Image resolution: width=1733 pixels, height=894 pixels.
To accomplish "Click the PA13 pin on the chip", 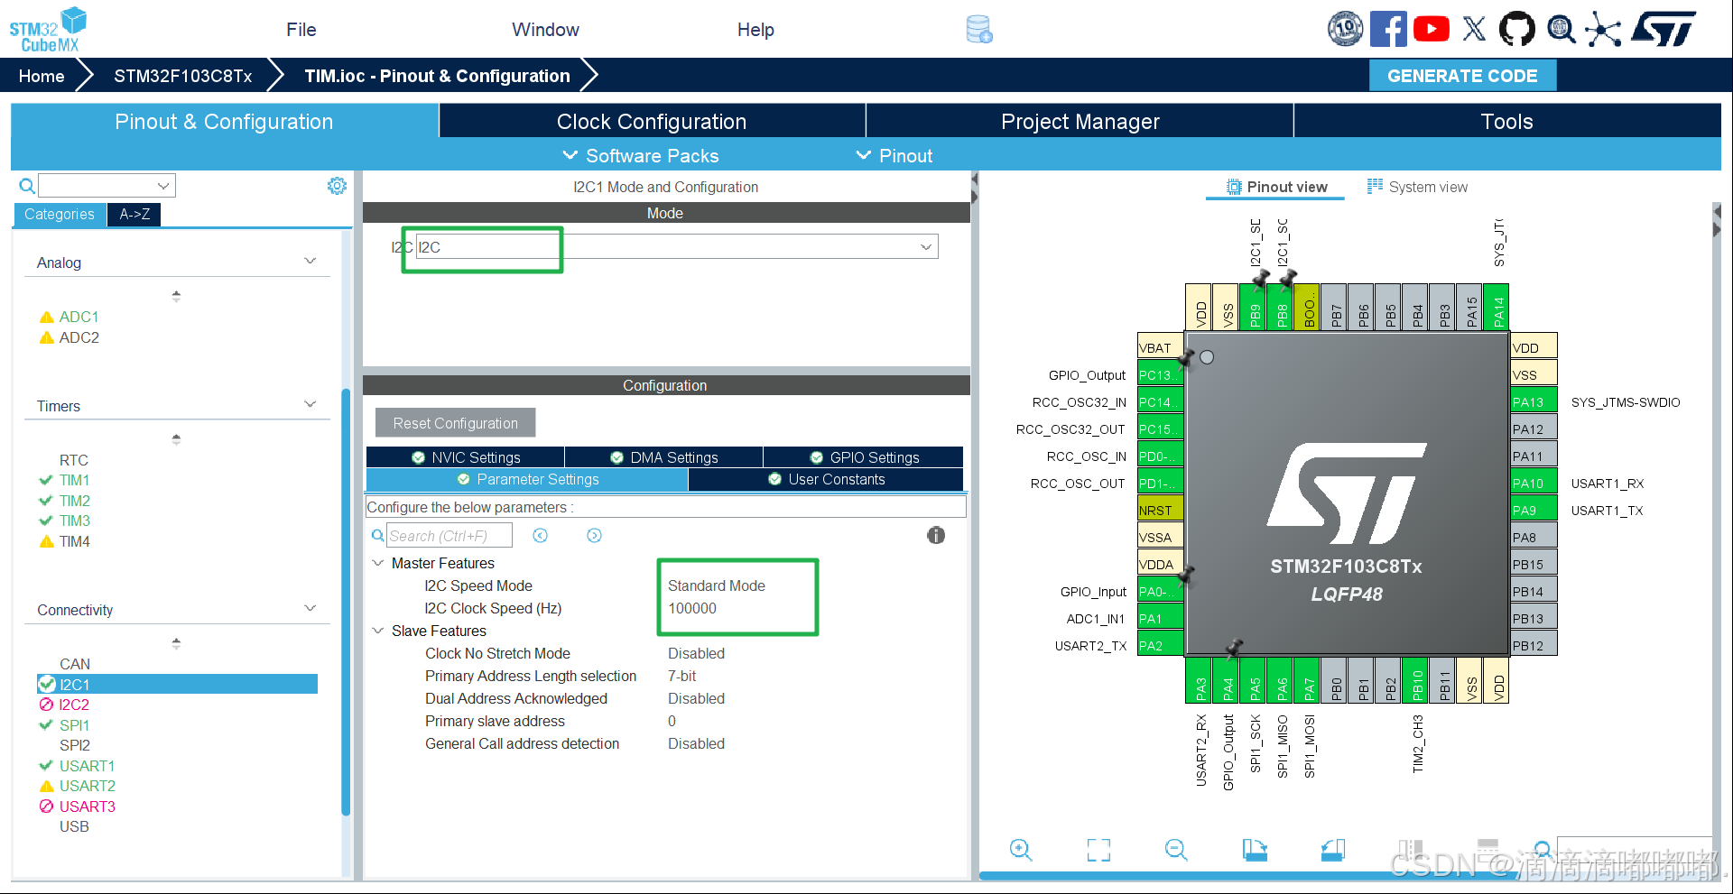I will coord(1534,401).
